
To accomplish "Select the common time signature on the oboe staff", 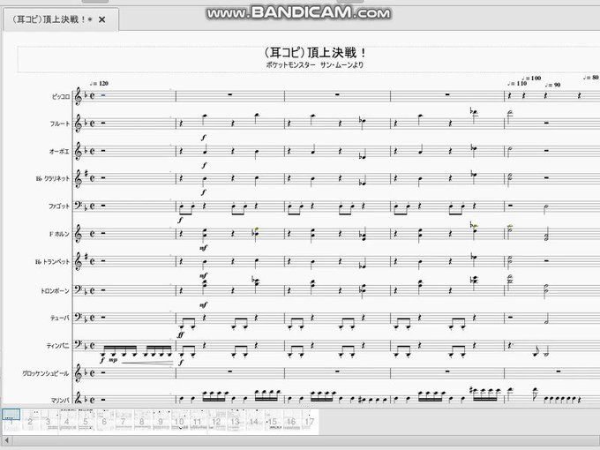I will tap(93, 150).
